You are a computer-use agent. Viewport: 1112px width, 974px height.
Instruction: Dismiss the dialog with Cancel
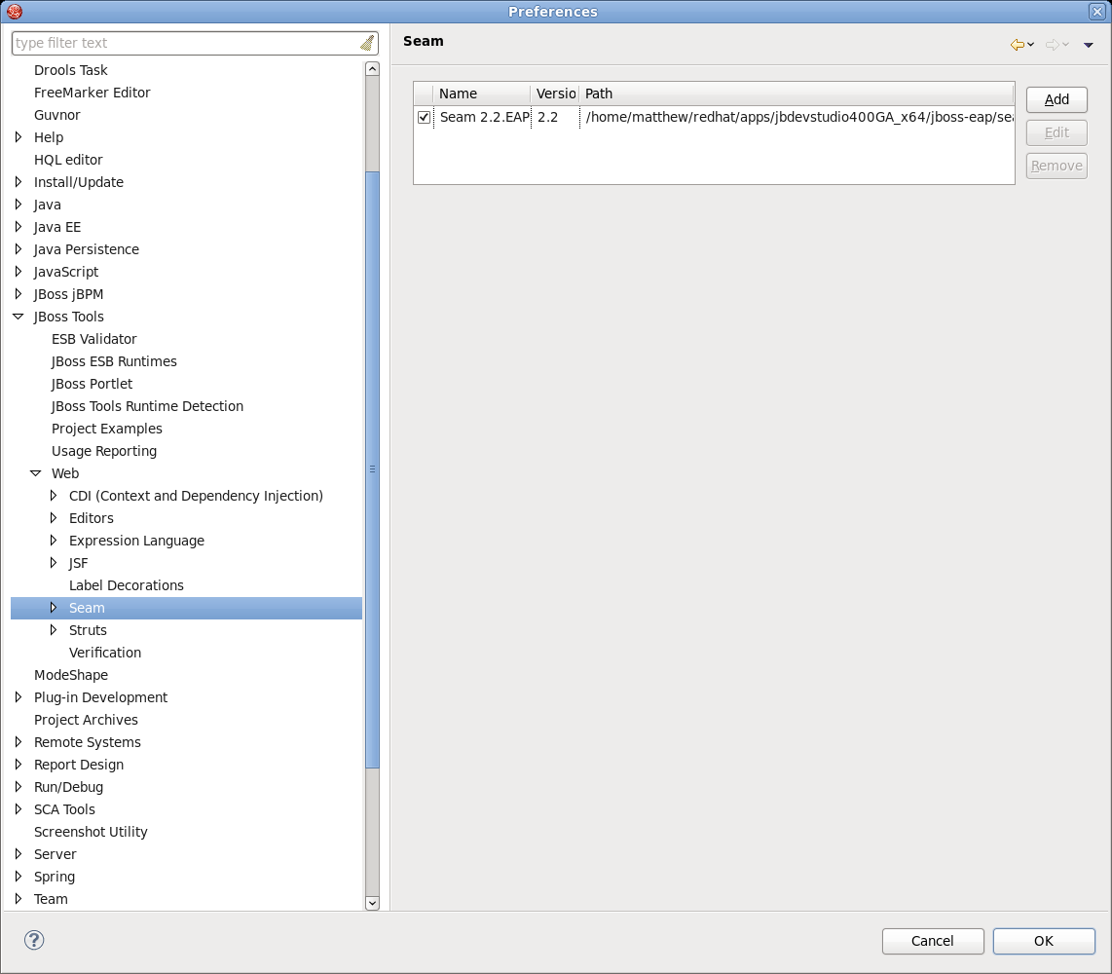pos(932,941)
